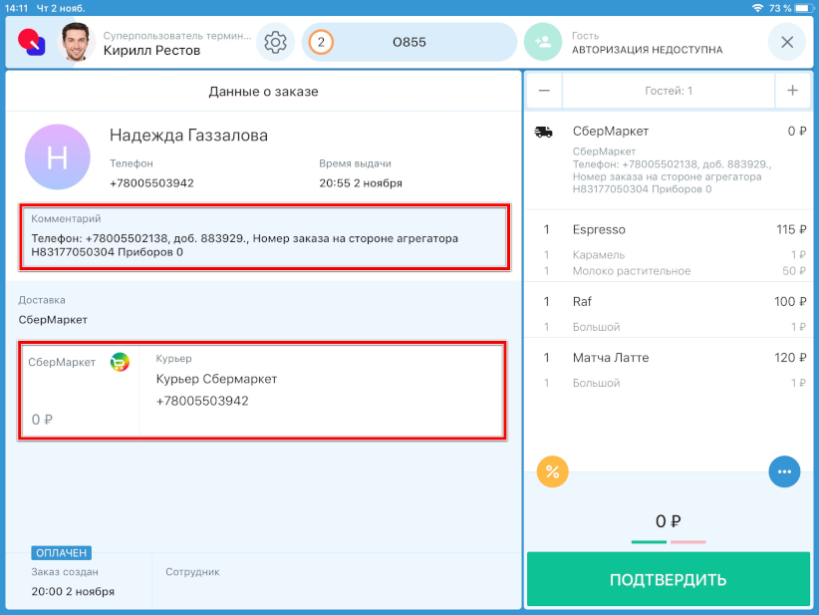Tap 115 ₽ Espresso price

[791, 230]
